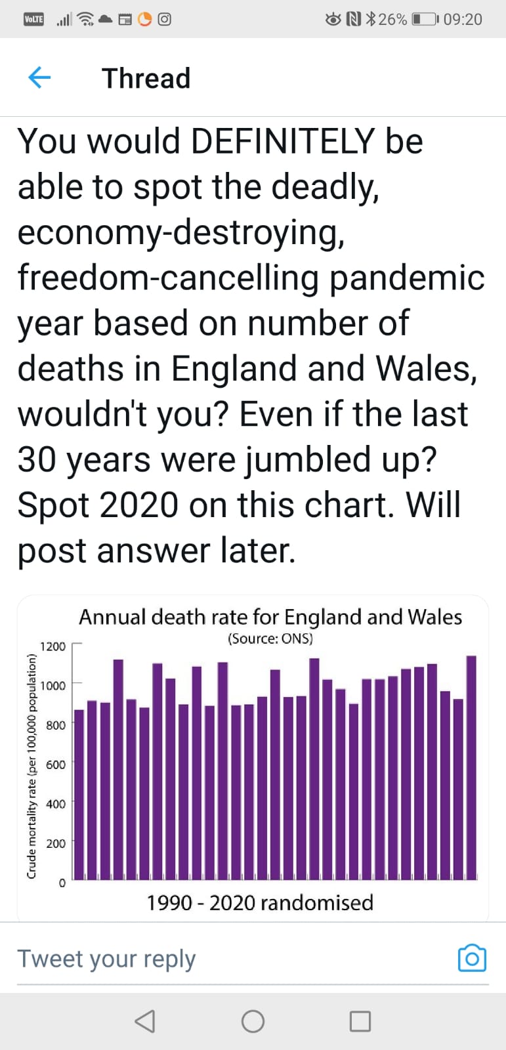Tap the Thread header title

click(146, 79)
